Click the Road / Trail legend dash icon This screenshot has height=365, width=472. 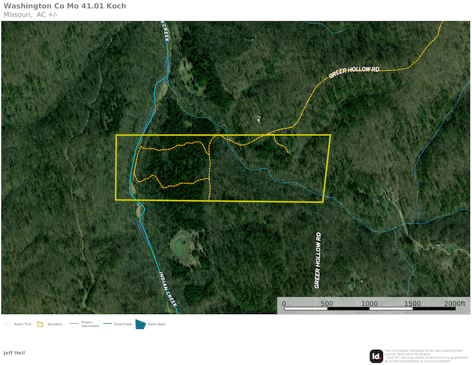point(7,324)
